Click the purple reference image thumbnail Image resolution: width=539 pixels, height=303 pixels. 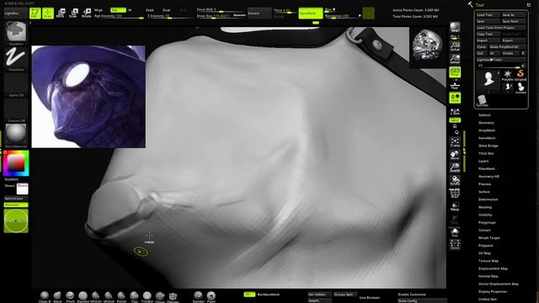click(88, 97)
